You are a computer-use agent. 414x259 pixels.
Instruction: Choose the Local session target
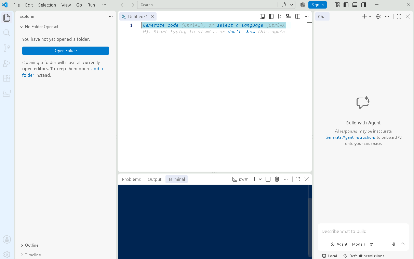[x=330, y=256]
